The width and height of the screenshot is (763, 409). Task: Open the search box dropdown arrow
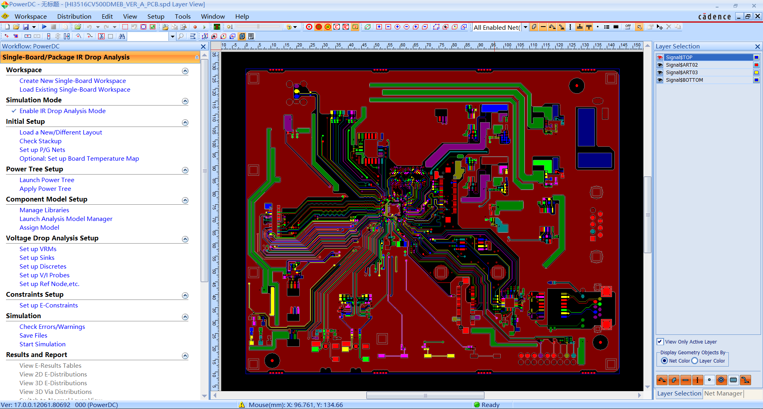(172, 36)
